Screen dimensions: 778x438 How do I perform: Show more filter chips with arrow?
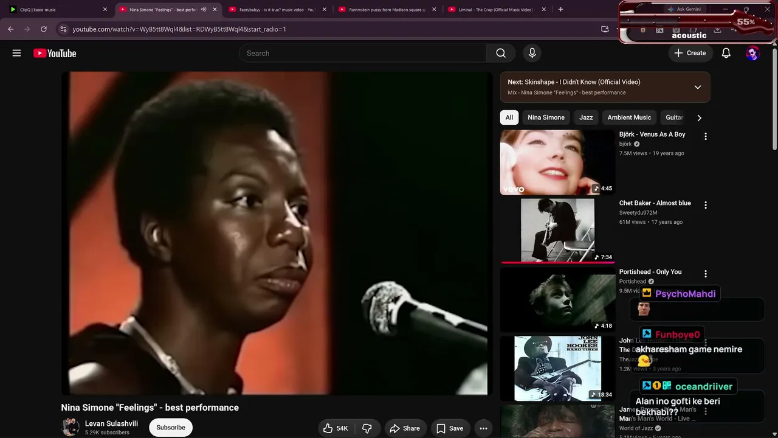(699, 117)
